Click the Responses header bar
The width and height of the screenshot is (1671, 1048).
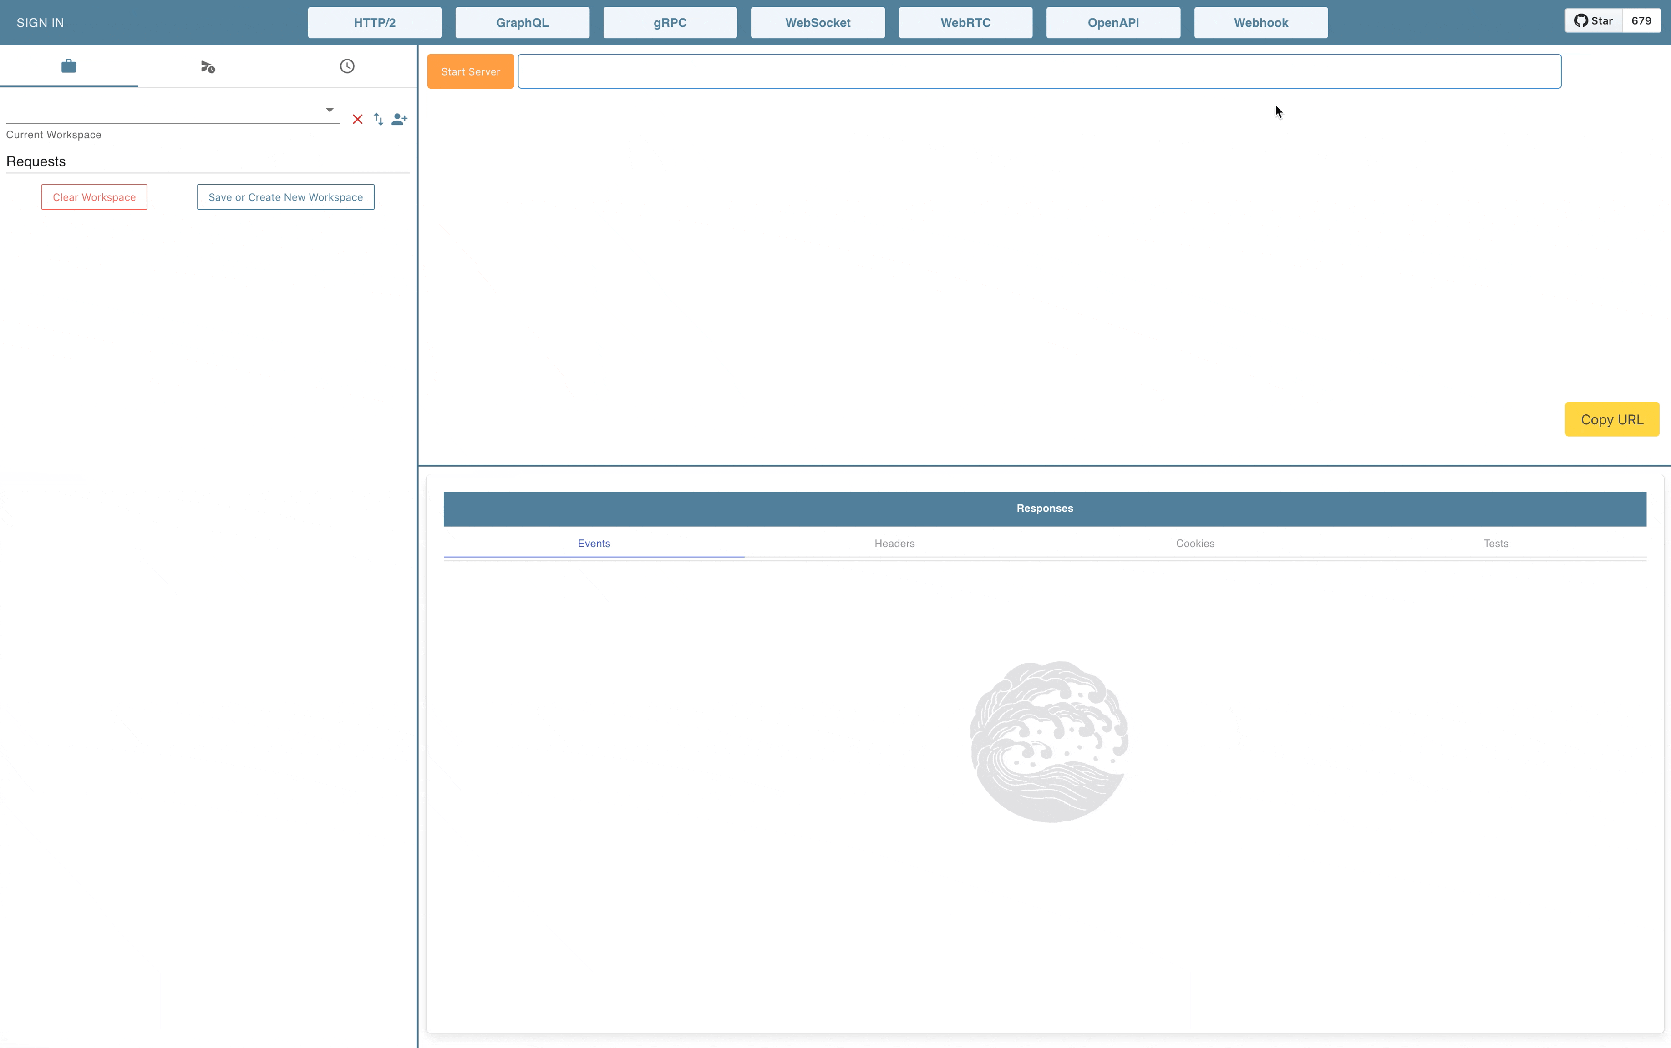1045,509
